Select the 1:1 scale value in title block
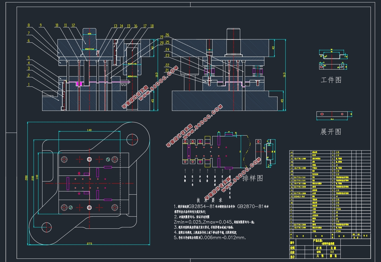Image resolution: width=381 pixels, height=262 pixels. point(332,252)
